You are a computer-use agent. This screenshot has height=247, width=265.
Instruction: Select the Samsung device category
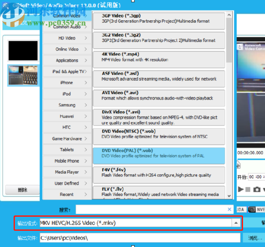[67, 105]
